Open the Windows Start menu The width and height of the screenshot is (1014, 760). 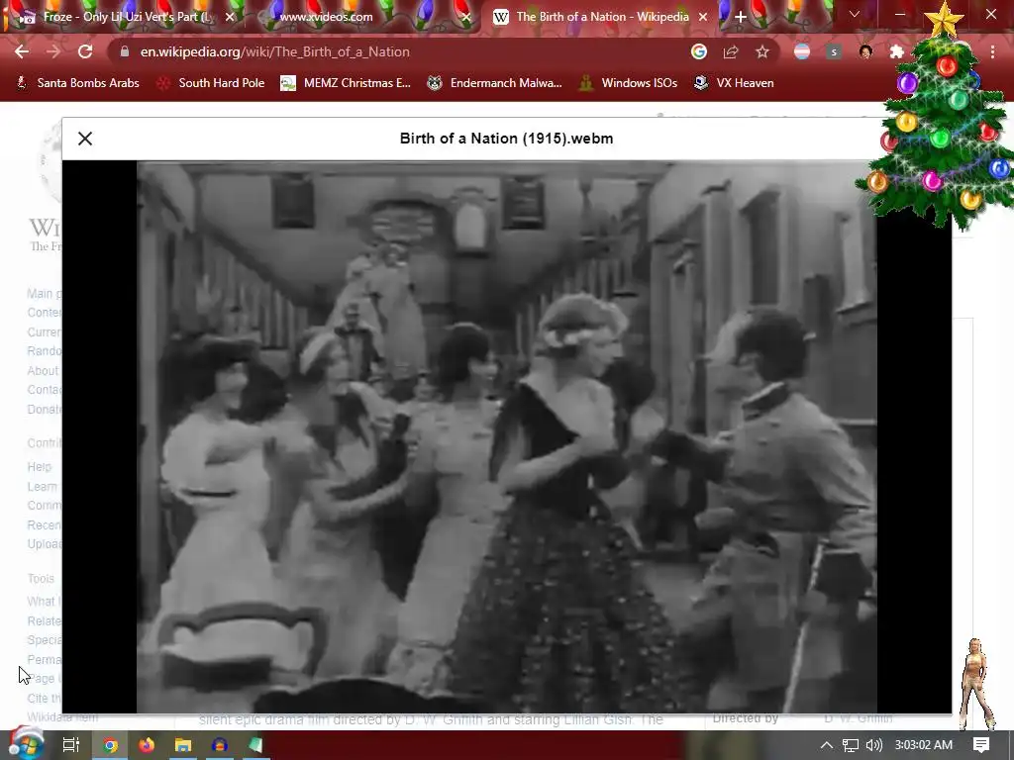25,745
